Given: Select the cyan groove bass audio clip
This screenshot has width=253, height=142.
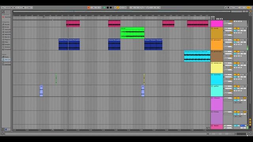Looking at the screenshot, I should (197, 56).
